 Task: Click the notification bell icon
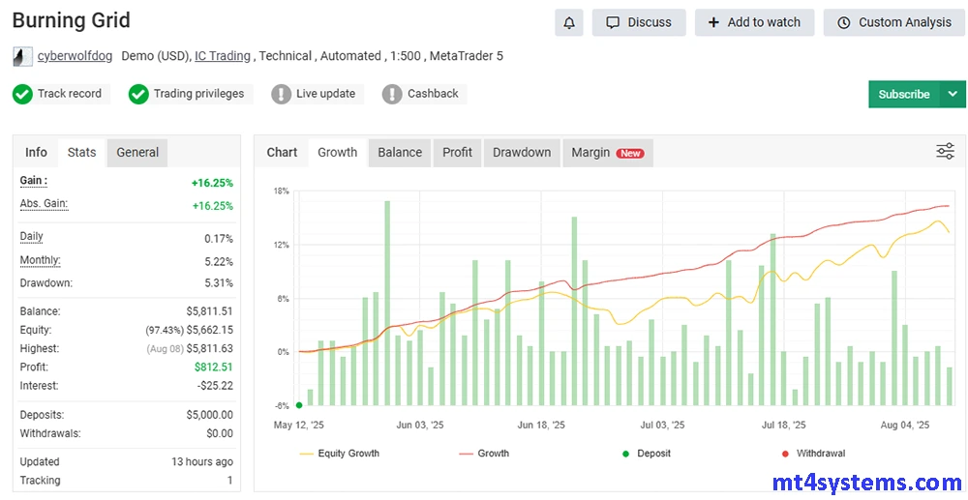tap(569, 22)
